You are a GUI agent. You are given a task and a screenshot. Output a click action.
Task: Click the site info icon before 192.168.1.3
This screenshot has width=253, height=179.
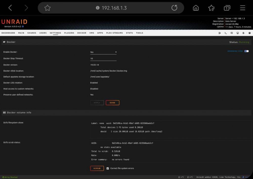click(98, 8)
